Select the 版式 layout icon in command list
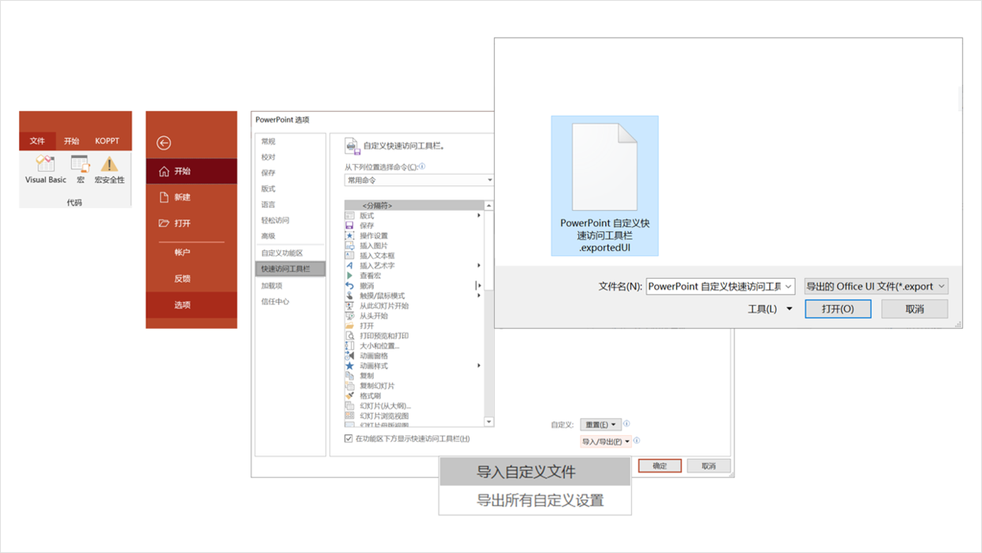 tap(349, 215)
